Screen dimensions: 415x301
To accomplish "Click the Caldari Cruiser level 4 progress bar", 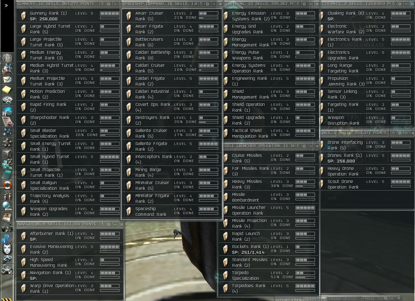I will click(209, 66).
